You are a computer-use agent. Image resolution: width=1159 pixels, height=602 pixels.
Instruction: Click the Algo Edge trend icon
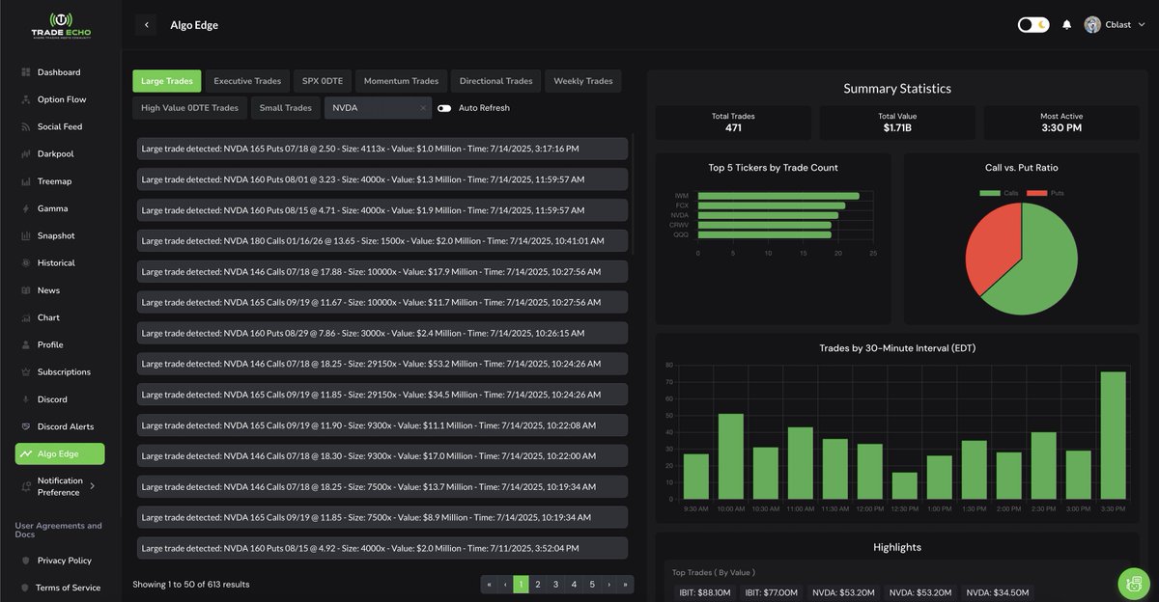click(x=26, y=453)
